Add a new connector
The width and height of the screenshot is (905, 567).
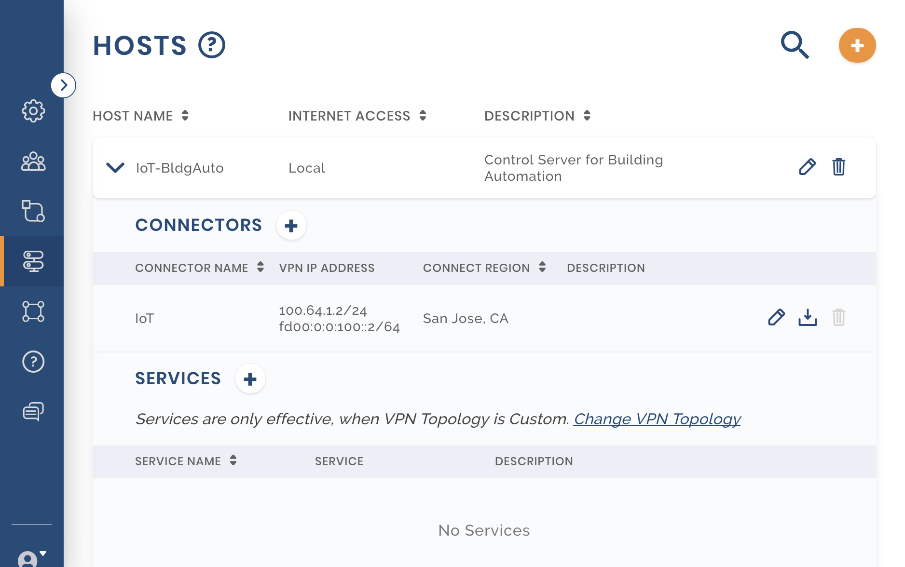(291, 226)
